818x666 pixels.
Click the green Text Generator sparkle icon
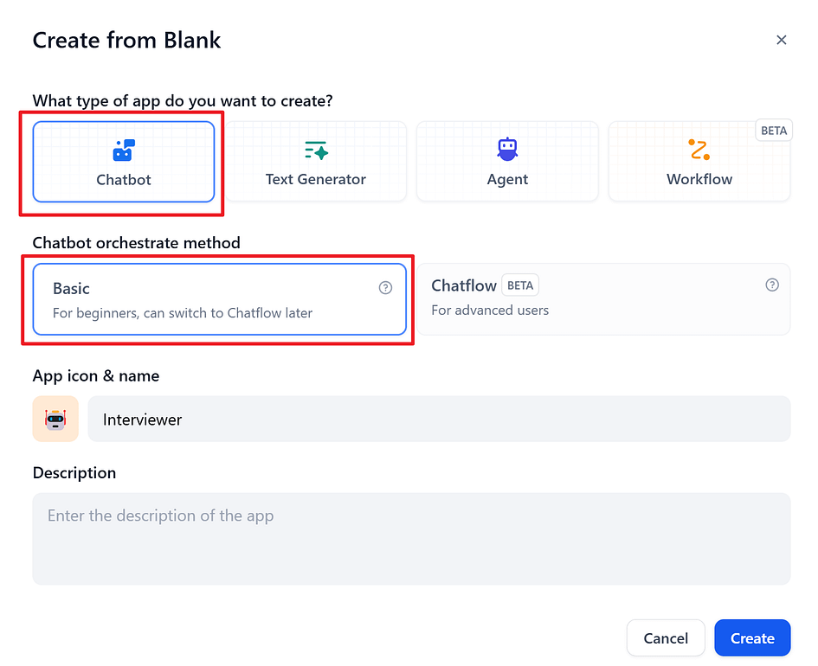click(x=316, y=150)
